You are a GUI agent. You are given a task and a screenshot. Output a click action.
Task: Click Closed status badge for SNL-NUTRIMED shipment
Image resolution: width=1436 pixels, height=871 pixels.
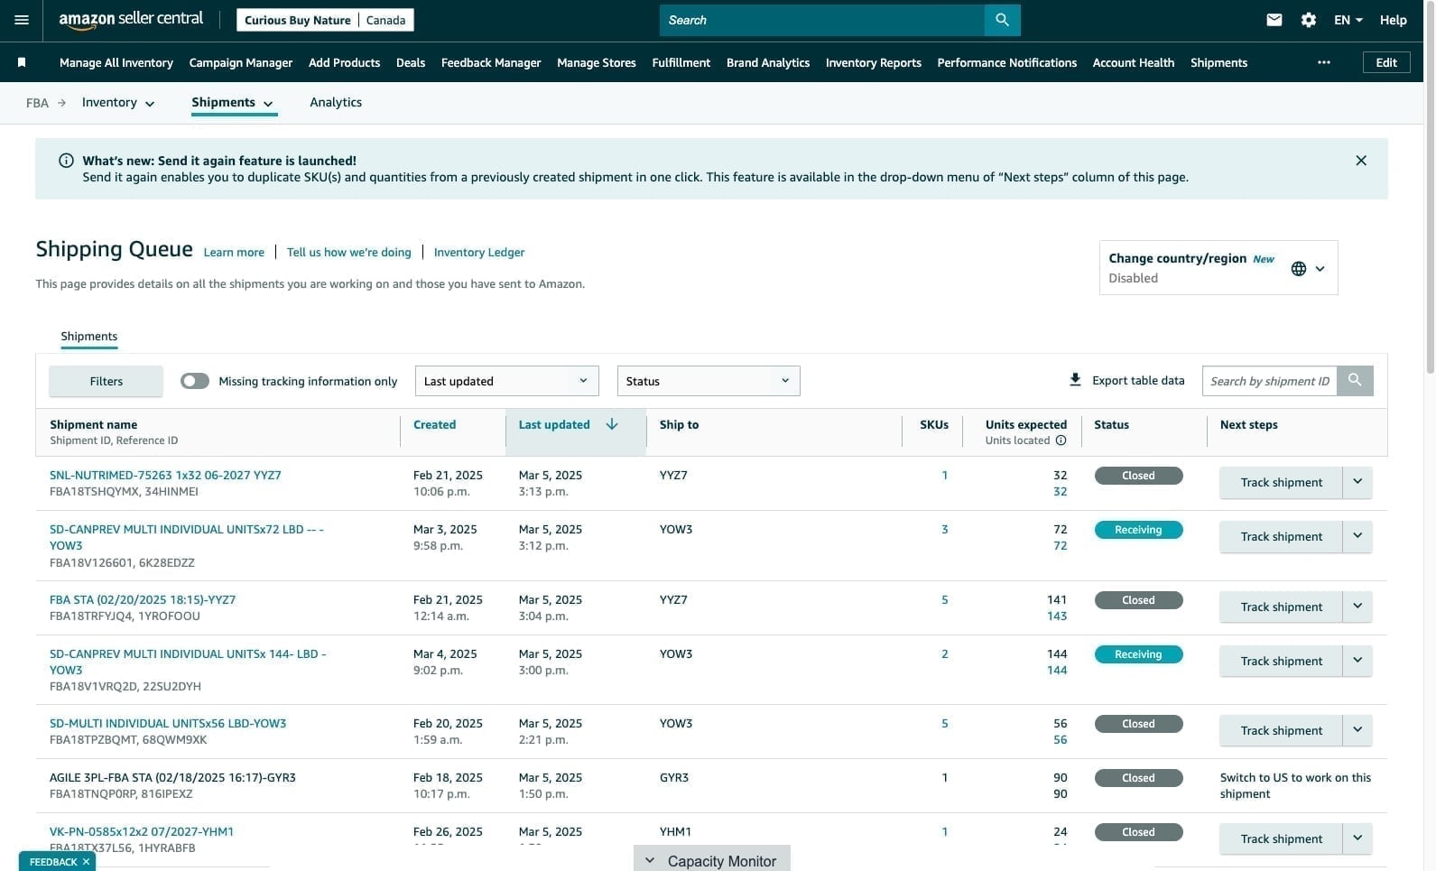pyautogui.click(x=1138, y=476)
